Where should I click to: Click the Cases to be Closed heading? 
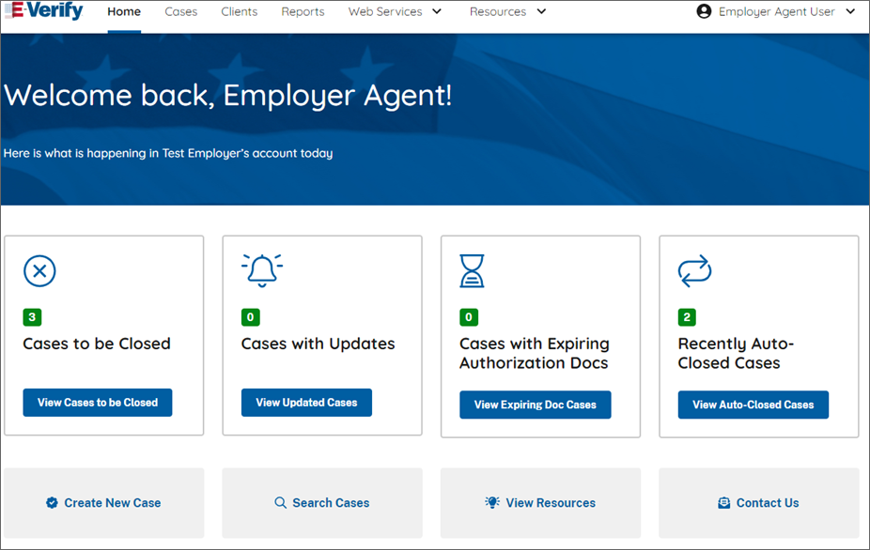(97, 344)
